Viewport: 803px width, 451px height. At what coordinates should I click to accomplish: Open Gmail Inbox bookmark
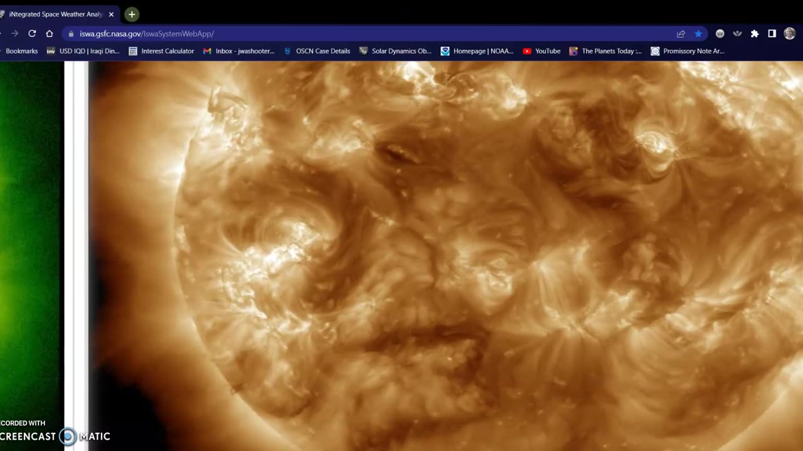pyautogui.click(x=238, y=51)
